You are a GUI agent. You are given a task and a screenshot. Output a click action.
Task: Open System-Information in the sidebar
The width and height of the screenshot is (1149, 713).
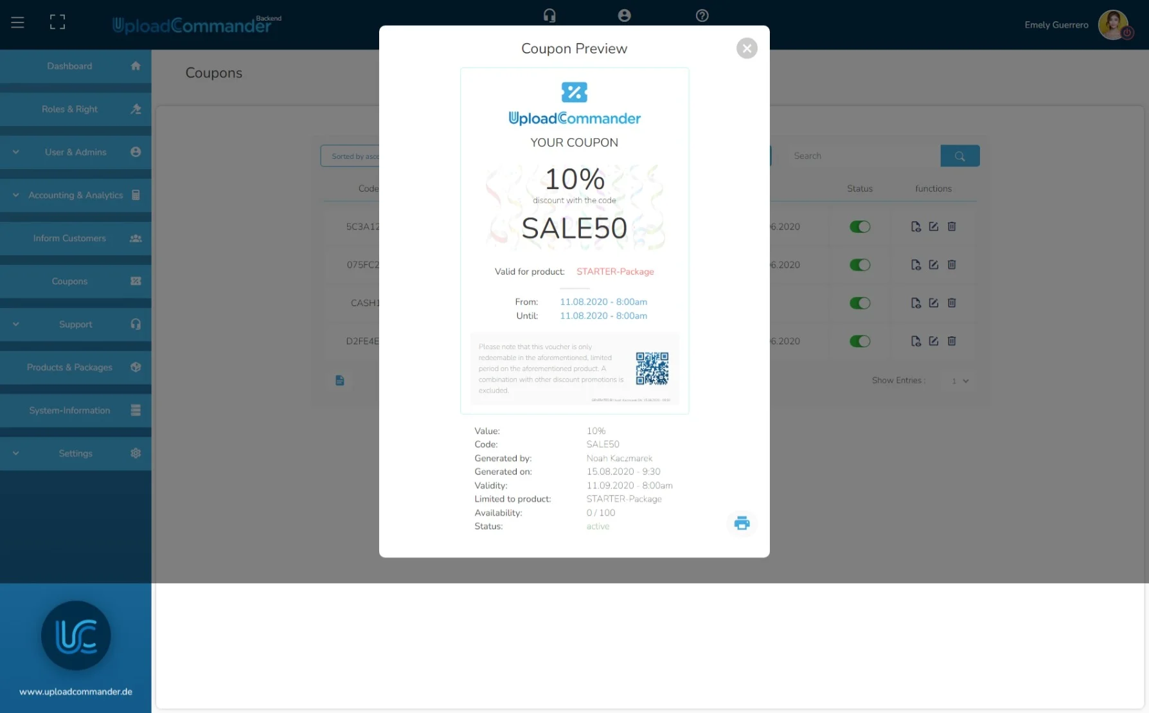coord(76,411)
